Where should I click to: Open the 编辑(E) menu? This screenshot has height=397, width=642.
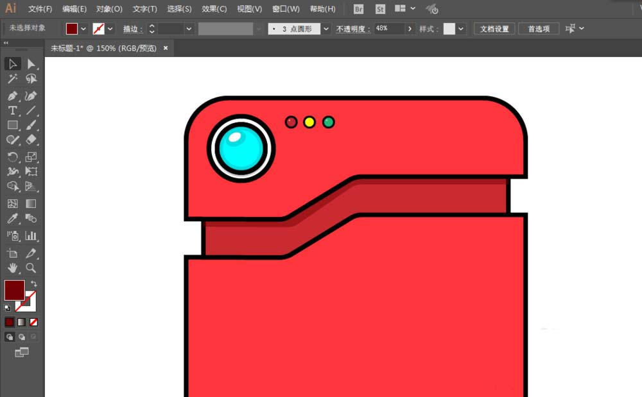(74, 9)
